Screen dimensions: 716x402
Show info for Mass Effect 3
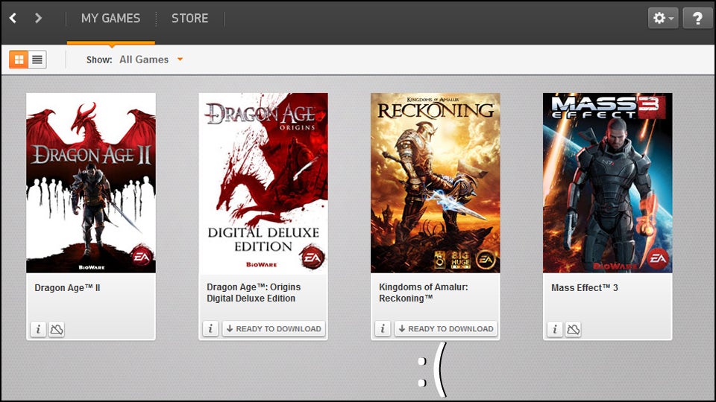point(555,329)
